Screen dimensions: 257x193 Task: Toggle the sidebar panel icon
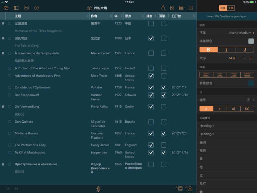16,8
